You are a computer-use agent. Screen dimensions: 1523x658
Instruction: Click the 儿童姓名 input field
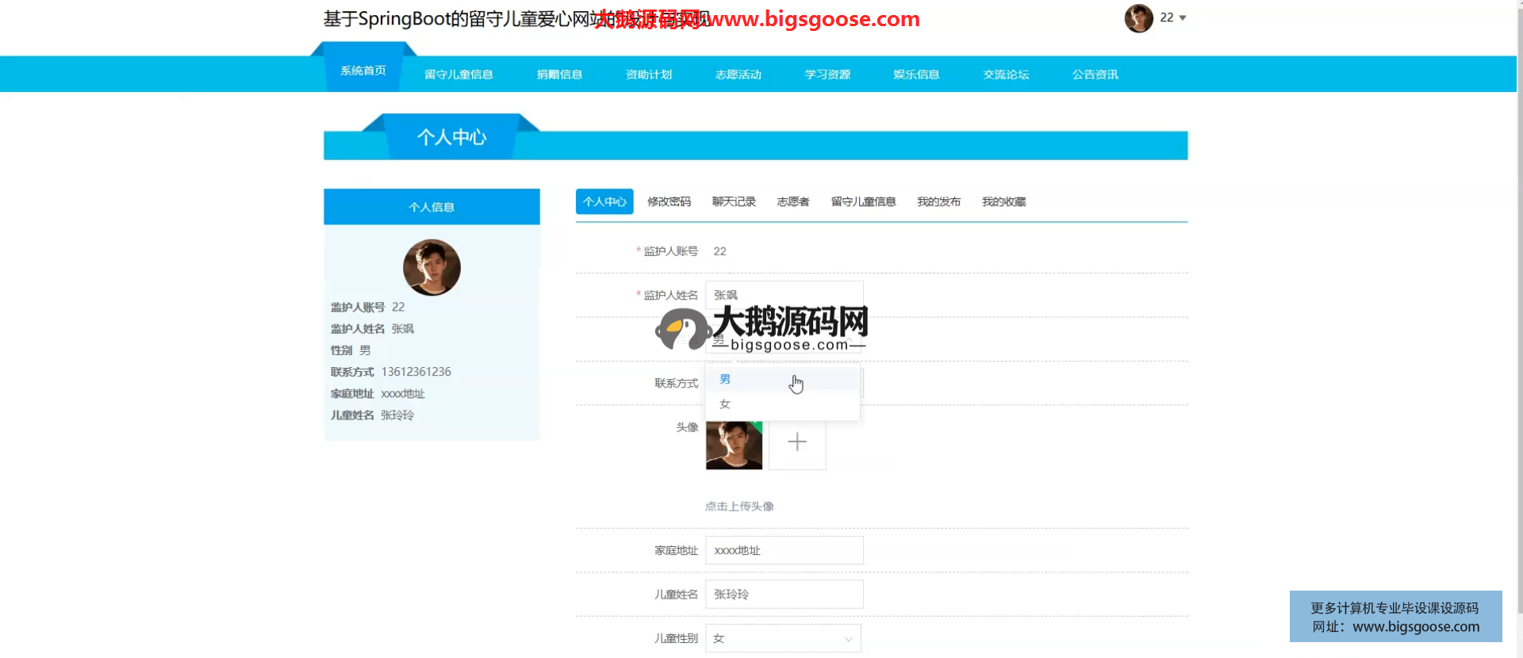point(784,595)
